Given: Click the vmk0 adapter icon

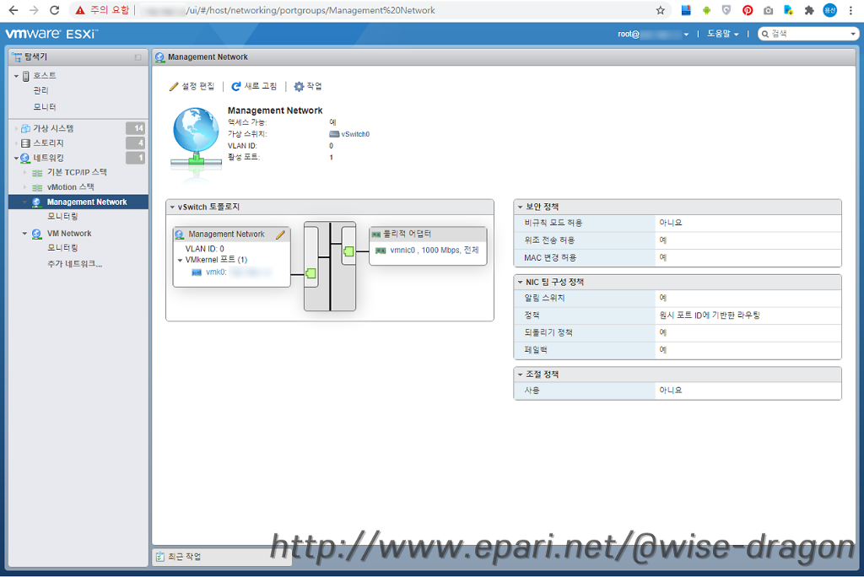Looking at the screenshot, I should pos(196,272).
